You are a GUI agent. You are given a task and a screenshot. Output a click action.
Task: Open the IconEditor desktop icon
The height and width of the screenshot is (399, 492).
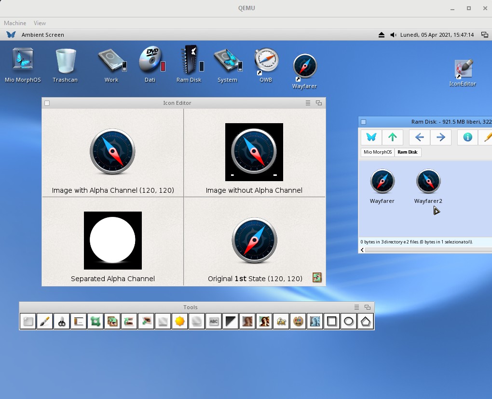coord(462,71)
